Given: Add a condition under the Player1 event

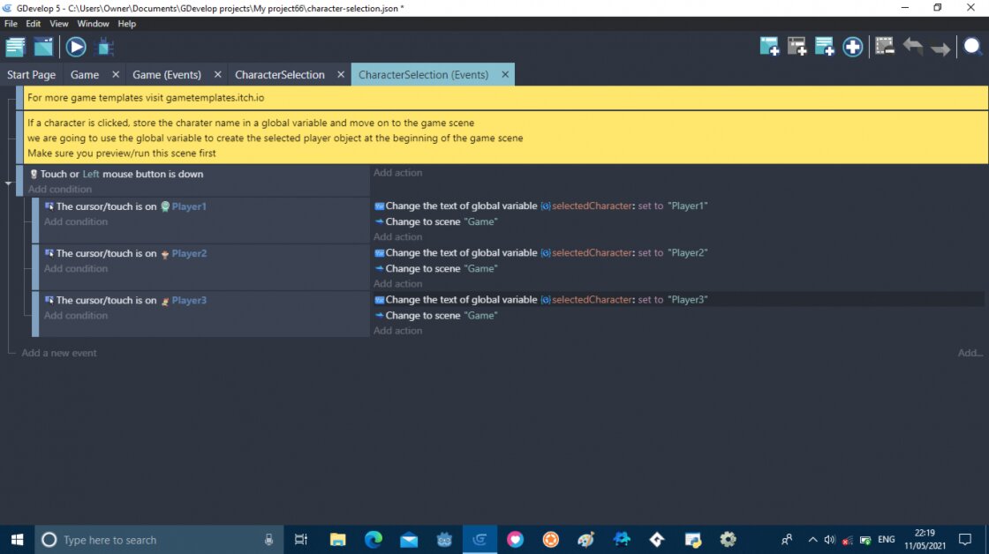Looking at the screenshot, I should pyautogui.click(x=76, y=221).
